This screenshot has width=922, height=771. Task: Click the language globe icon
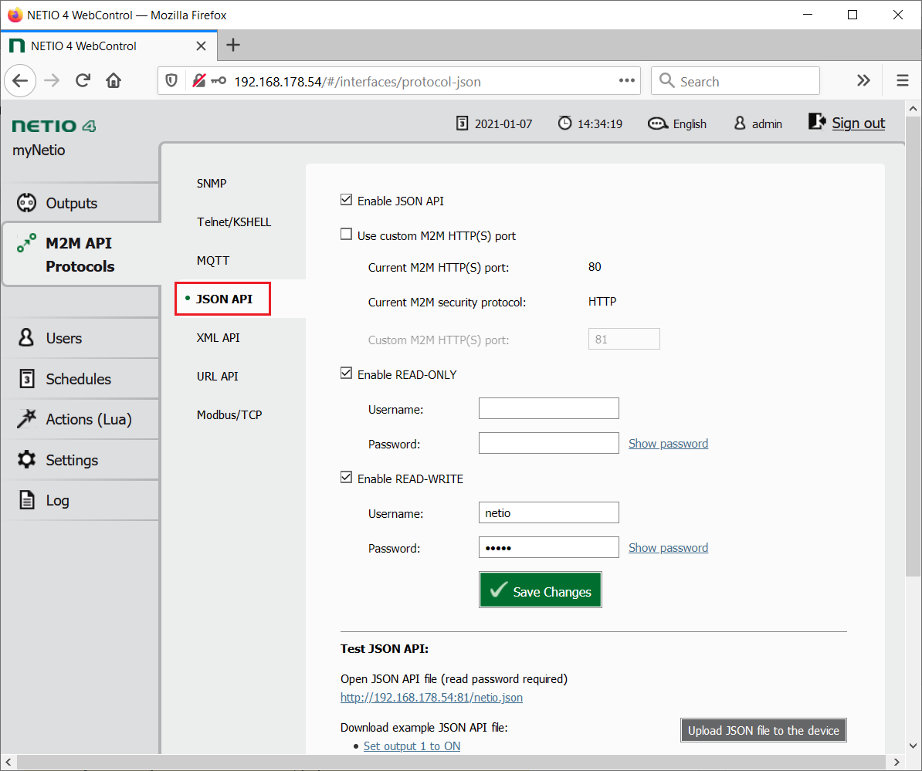657,123
